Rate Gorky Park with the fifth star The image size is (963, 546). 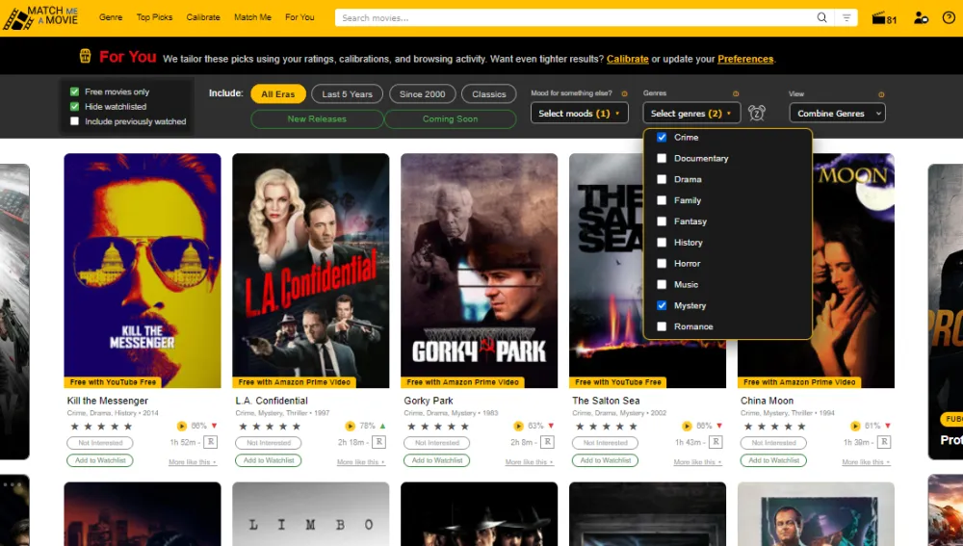pyautogui.click(x=465, y=427)
